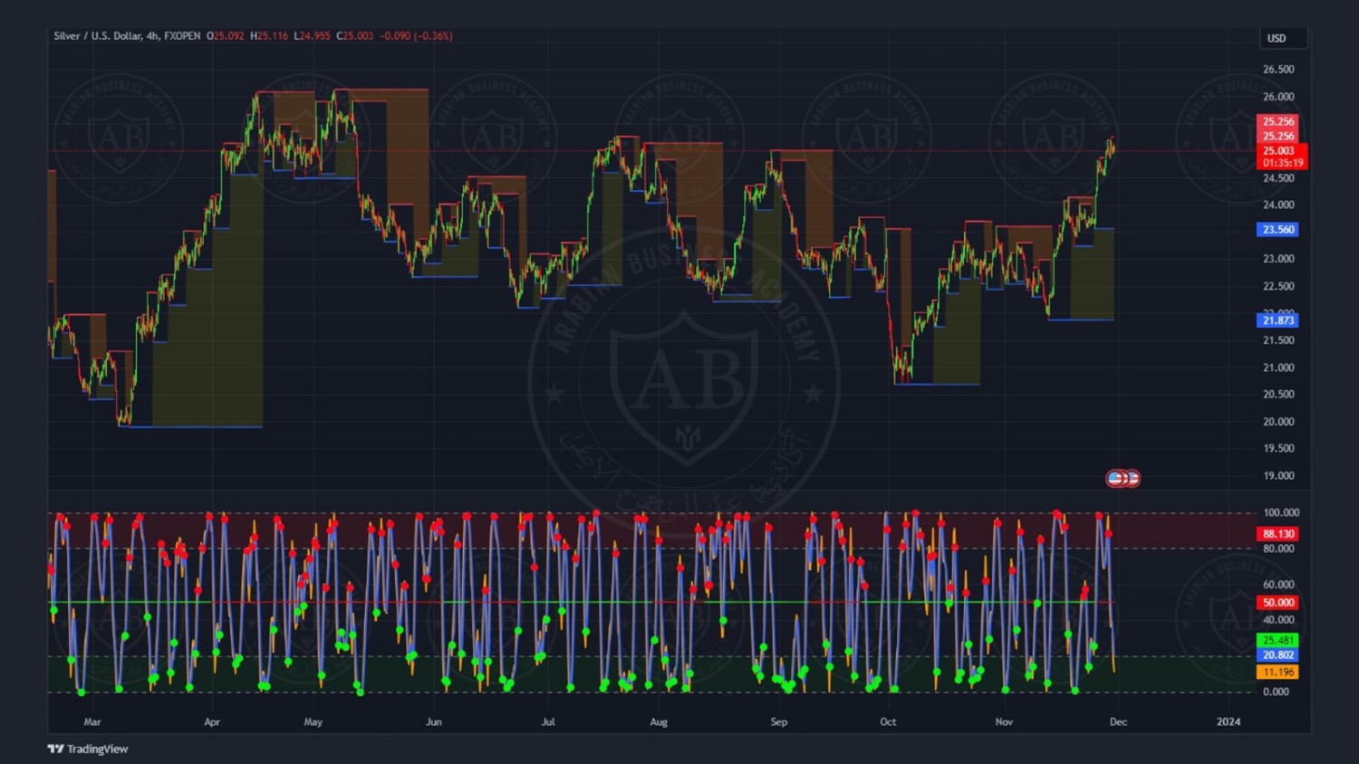Click the Dec label on time axis

[1118, 722]
